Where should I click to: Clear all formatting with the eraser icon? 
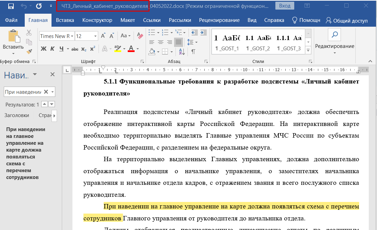(x=140, y=36)
